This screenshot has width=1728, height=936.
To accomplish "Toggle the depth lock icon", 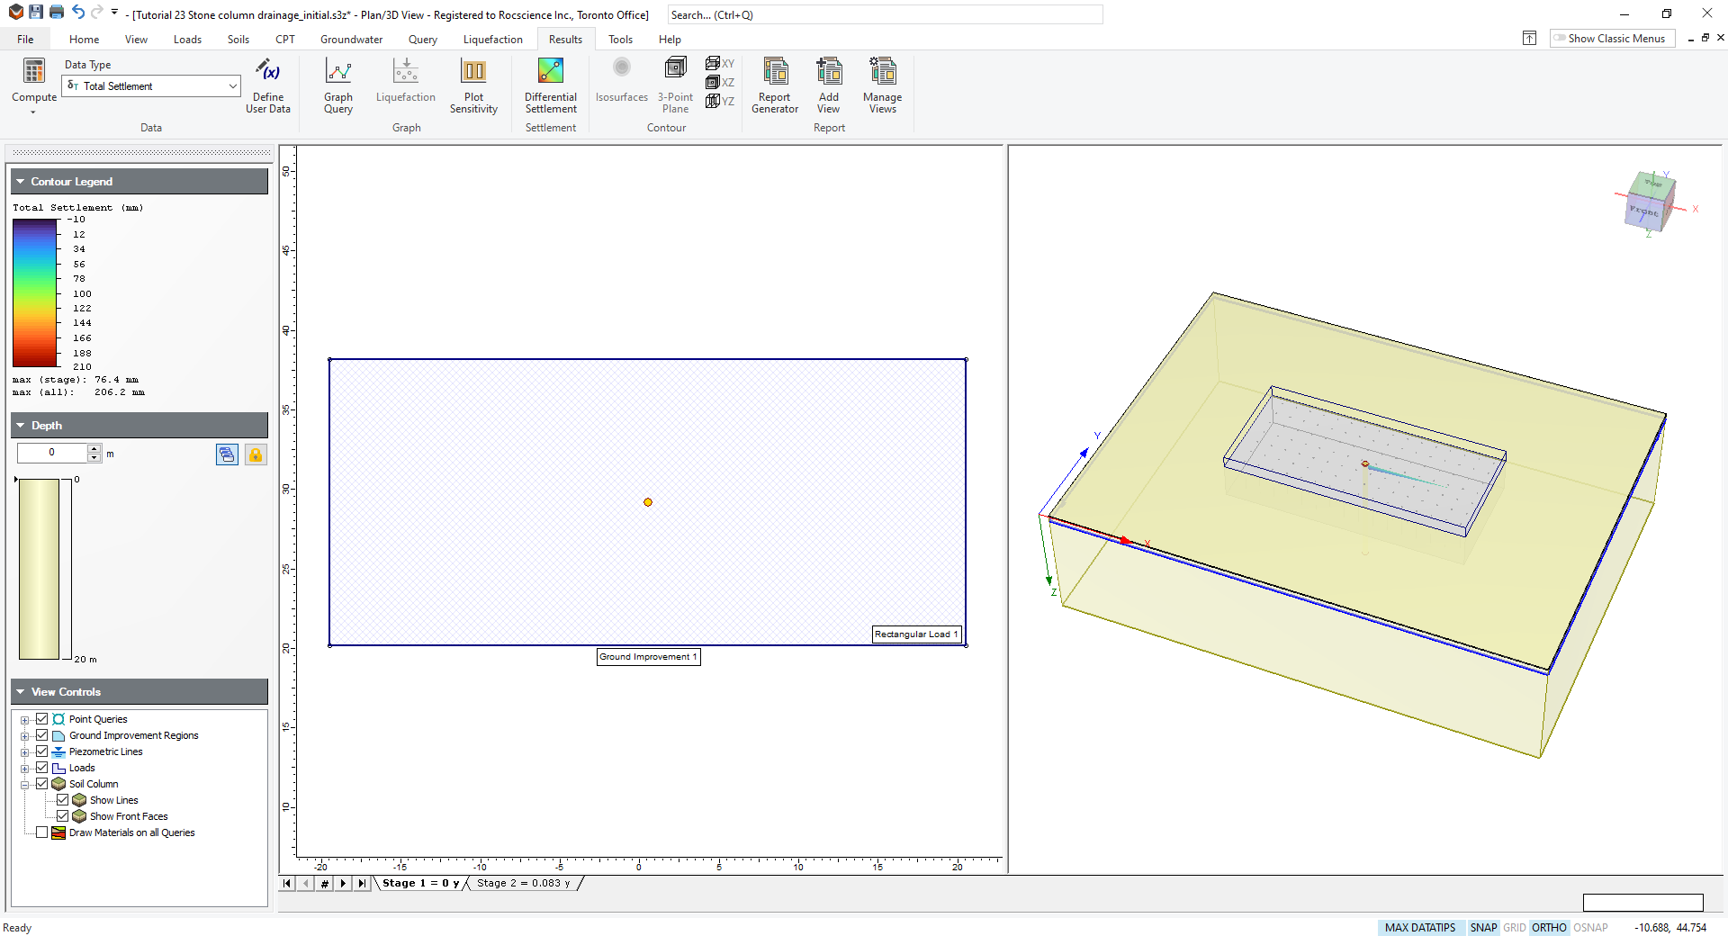I will coord(256,454).
